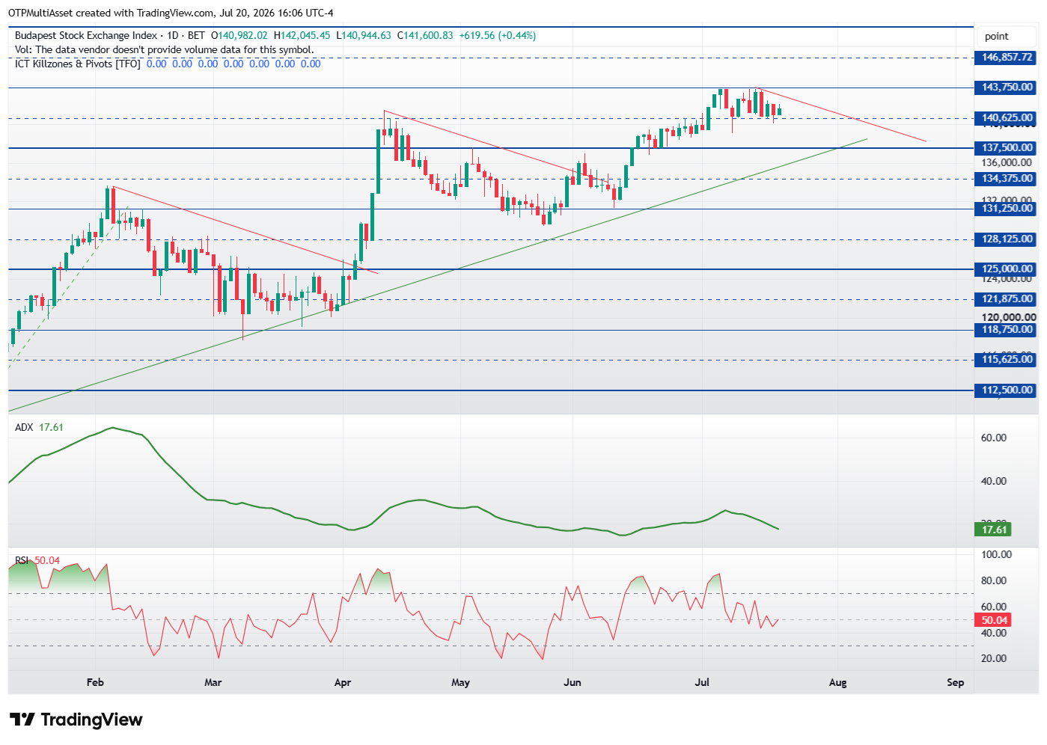Click the 40.00 tick on ADX scale
1047x745 pixels.
994,481
